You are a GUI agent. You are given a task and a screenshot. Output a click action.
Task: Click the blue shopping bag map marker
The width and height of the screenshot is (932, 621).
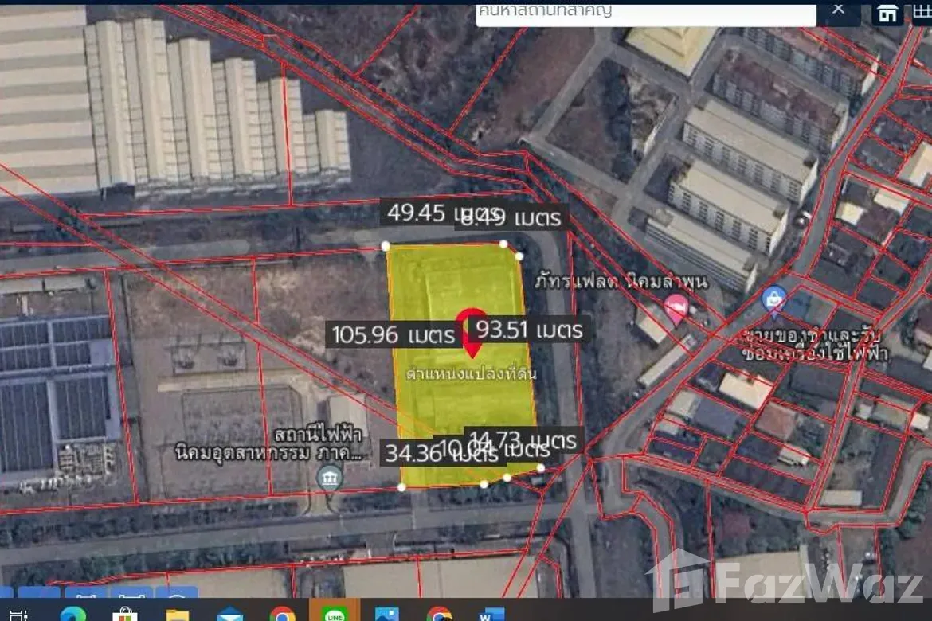[x=773, y=300]
